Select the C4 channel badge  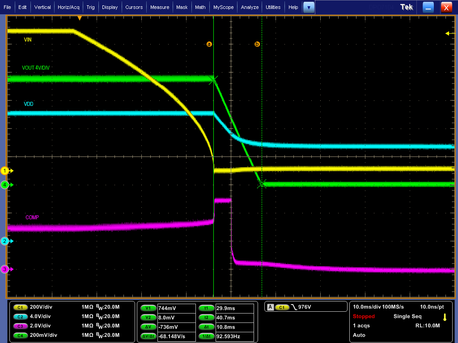[x=20, y=335]
